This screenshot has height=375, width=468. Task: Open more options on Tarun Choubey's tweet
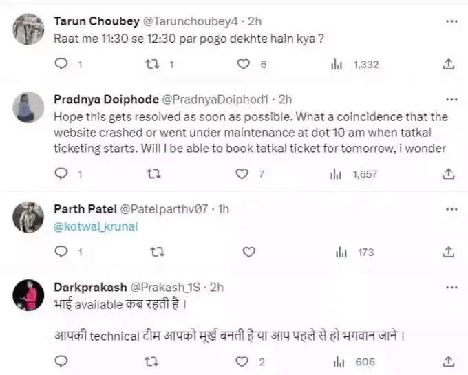pos(451,21)
